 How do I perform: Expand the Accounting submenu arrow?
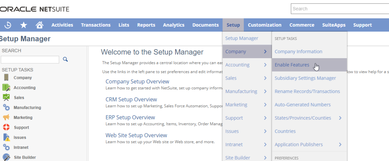point(265,65)
